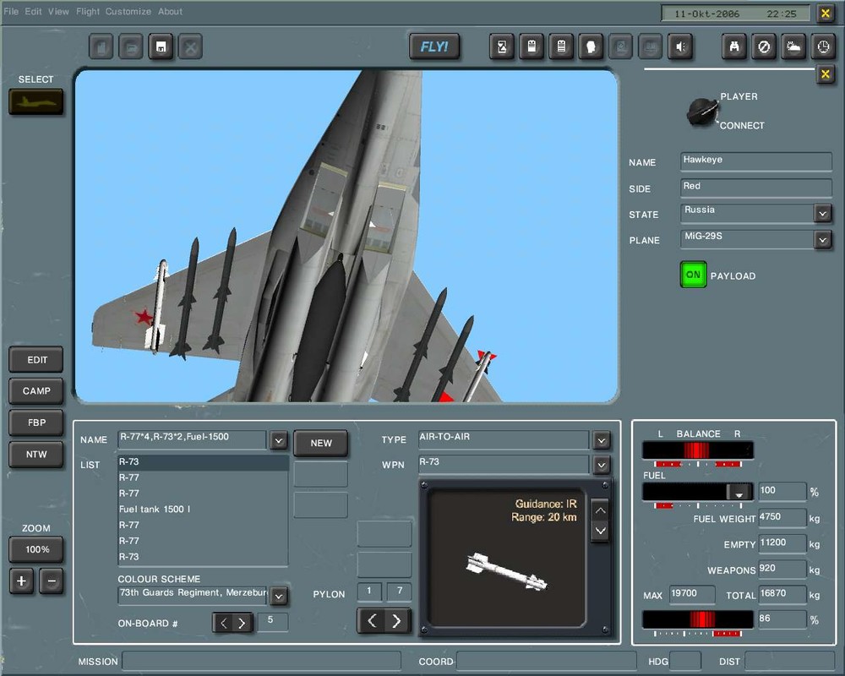The image size is (845, 676).
Task: Click the greyed open folder icon
Action: coord(131,47)
